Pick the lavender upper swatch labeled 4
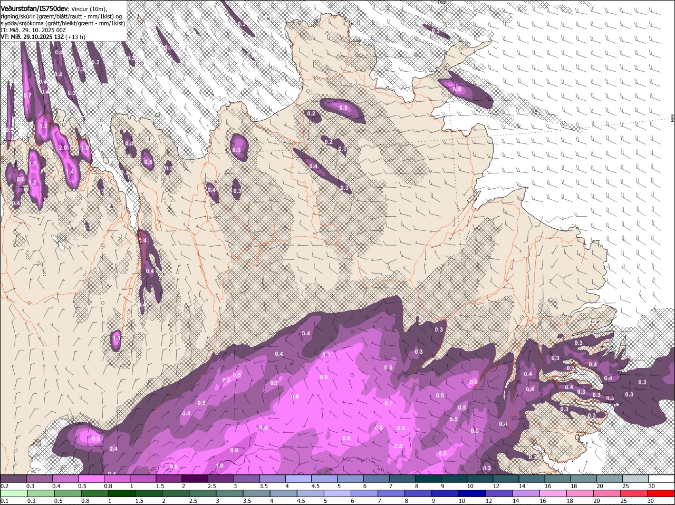 coord(298,479)
